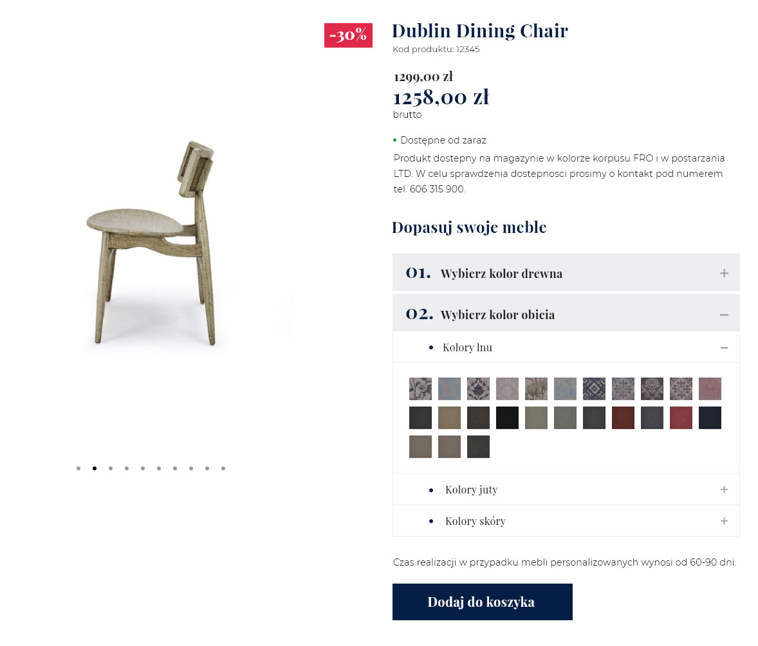Click the active black carousel dot
The image size is (758, 646).
click(95, 468)
